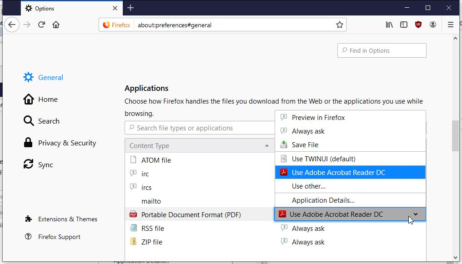The height and width of the screenshot is (264, 462).
Task: Close the Options tab
Action: [x=115, y=8]
